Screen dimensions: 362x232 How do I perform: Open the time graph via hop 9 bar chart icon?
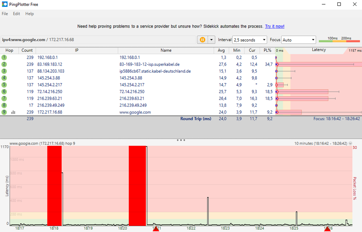coord(13,112)
